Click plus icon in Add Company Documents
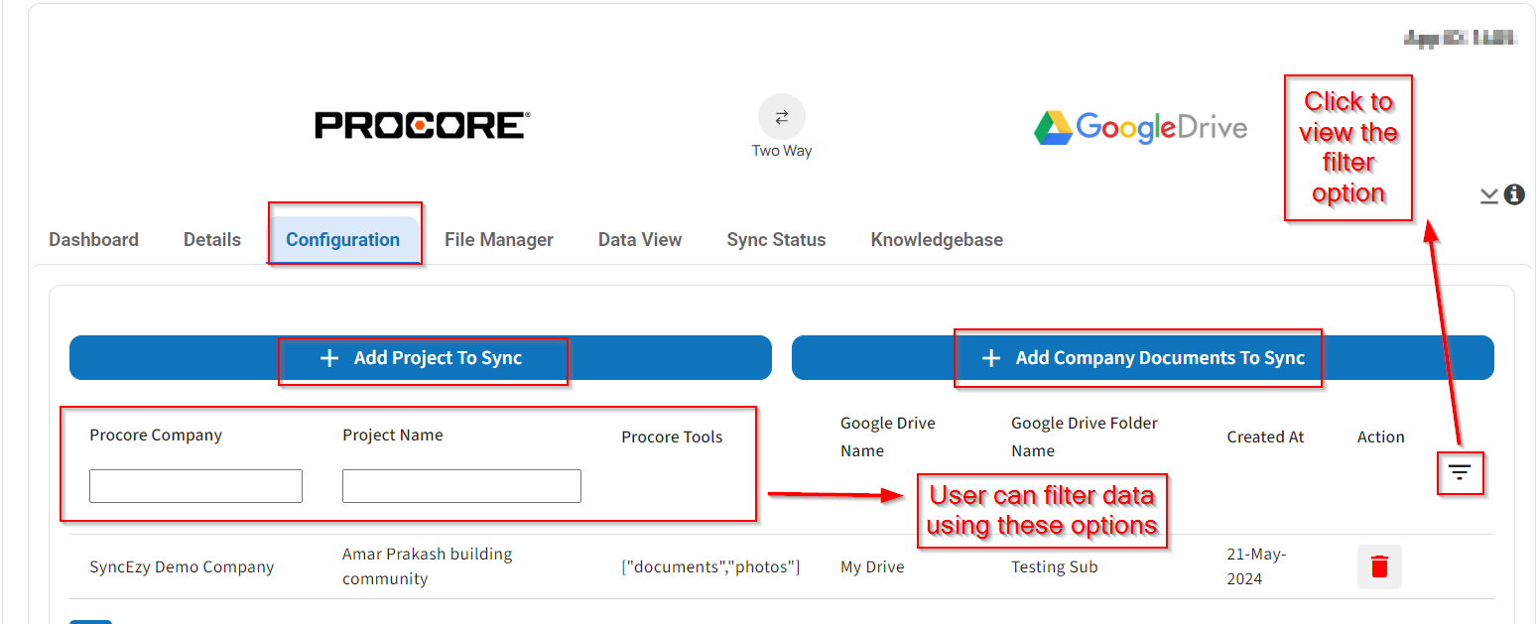1539x624 pixels. click(x=990, y=358)
